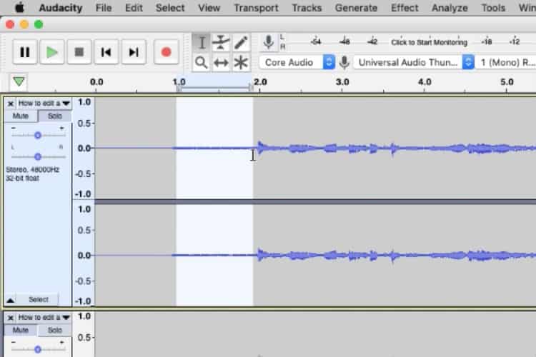Select the Envelope tool

[x=221, y=43]
